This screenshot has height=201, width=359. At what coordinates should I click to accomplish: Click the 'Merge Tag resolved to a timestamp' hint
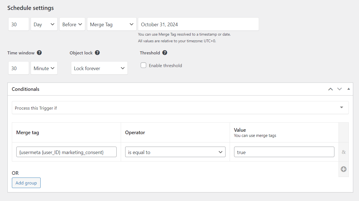(184, 35)
